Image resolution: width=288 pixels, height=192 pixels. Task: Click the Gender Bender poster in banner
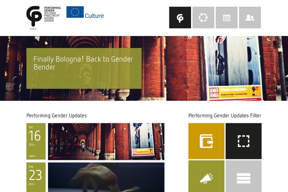tap(233, 68)
